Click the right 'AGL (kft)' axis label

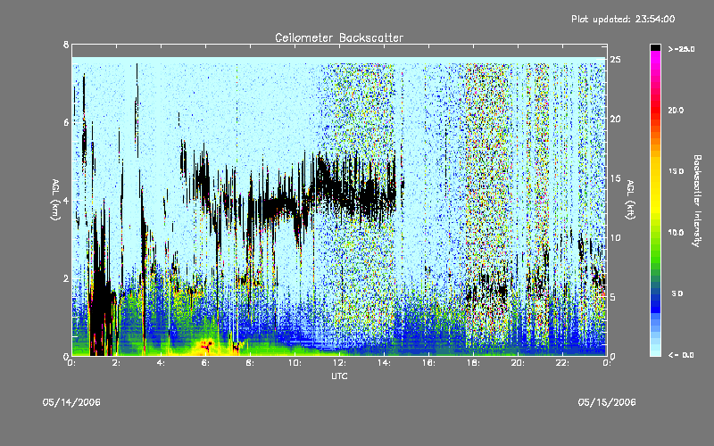[630, 200]
